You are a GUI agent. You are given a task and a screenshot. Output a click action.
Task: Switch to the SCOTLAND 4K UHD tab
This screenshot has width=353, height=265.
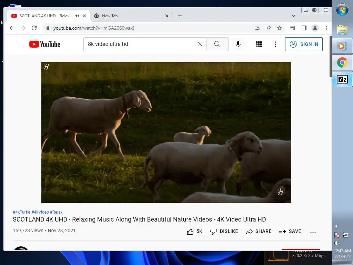point(45,16)
